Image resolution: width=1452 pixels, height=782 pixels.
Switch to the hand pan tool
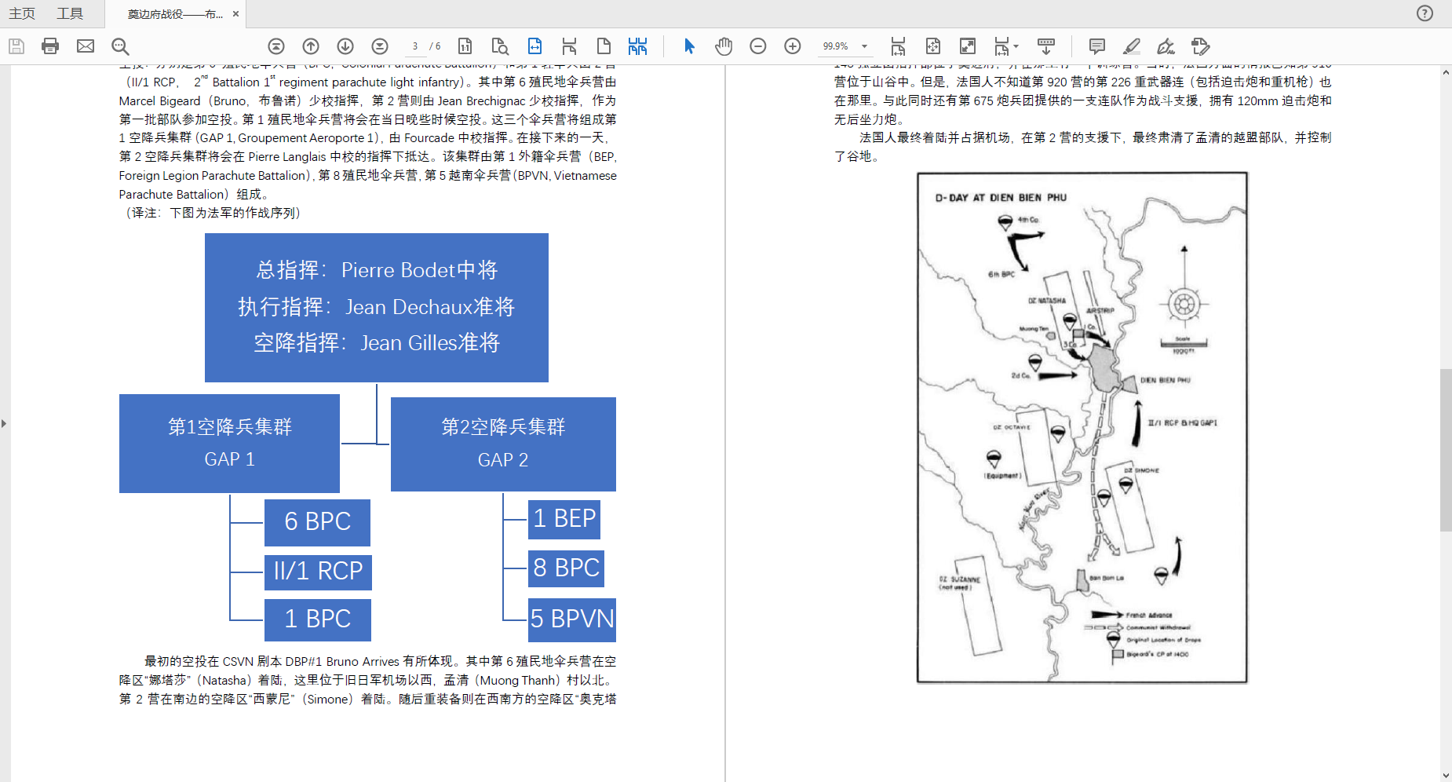click(724, 46)
